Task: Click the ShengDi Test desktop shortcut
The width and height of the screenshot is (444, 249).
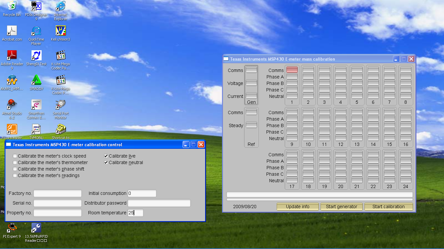Action: point(36,58)
